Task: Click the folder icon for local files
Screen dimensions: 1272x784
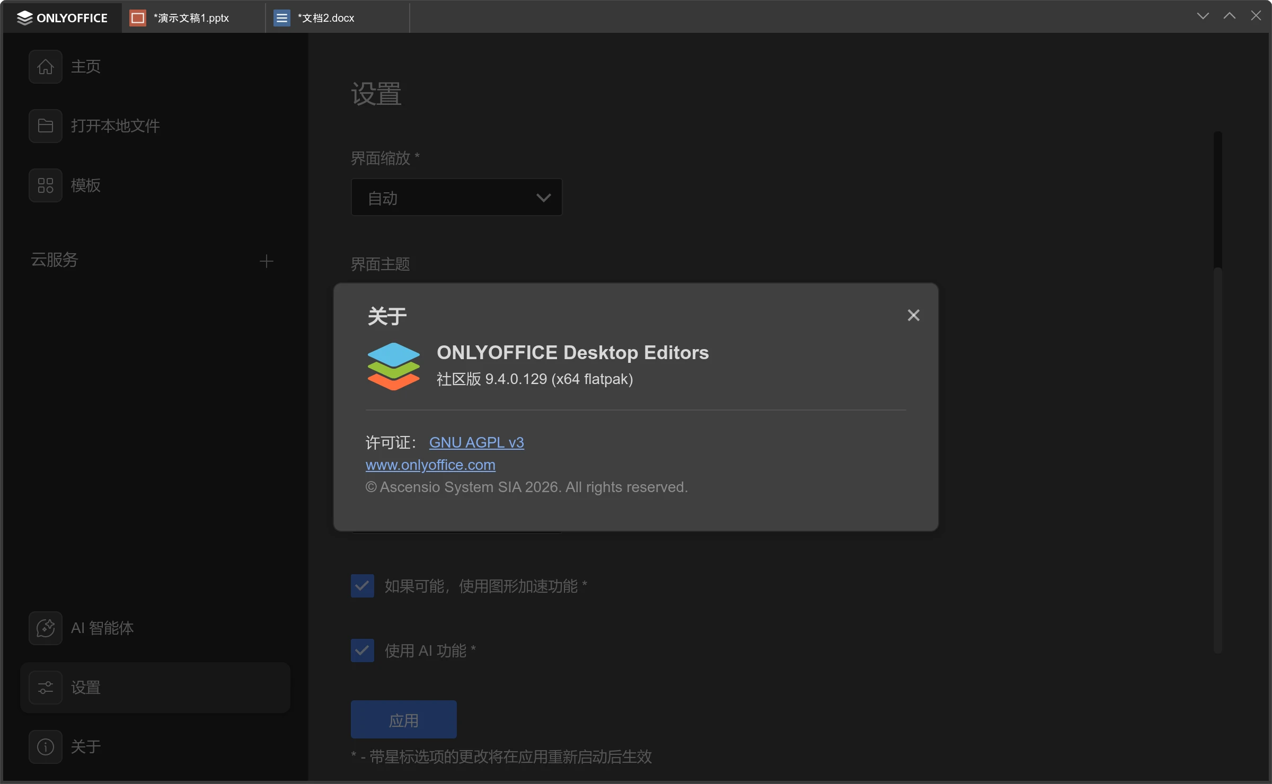Action: point(46,126)
